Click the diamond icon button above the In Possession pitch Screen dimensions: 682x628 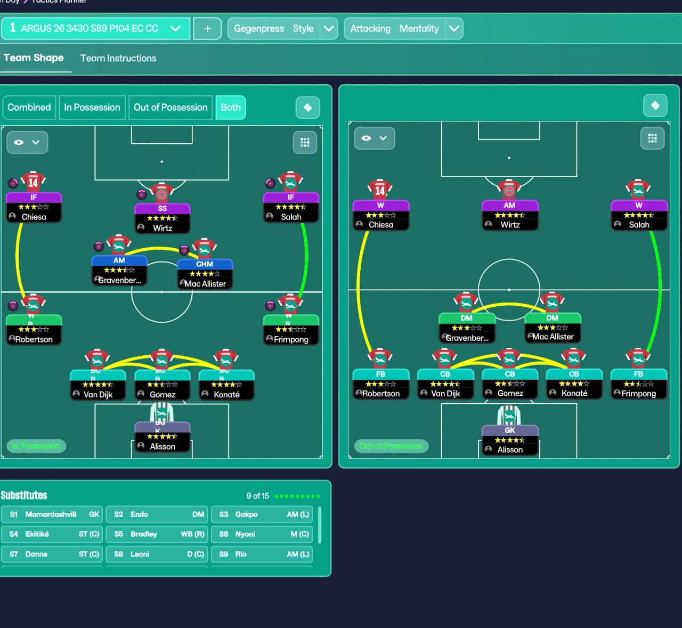coord(307,108)
